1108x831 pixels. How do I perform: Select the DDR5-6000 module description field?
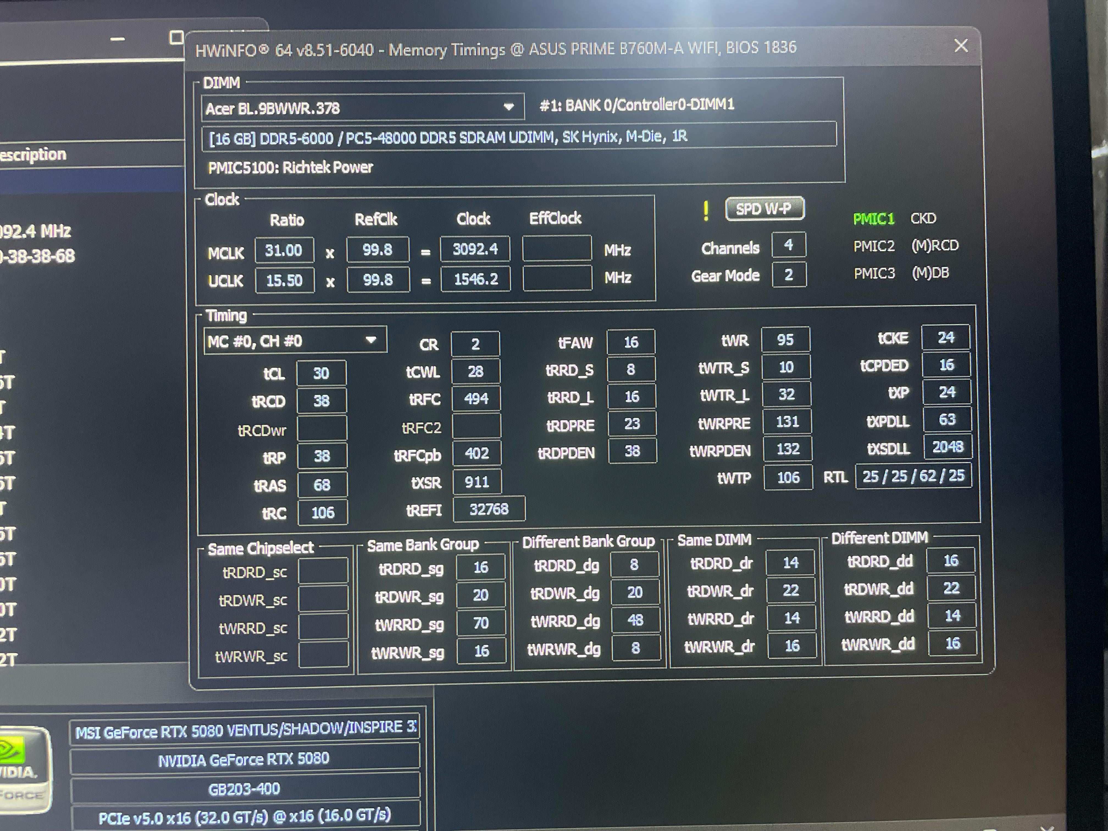519,136
